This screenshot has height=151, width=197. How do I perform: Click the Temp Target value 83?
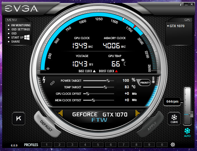point(127,87)
